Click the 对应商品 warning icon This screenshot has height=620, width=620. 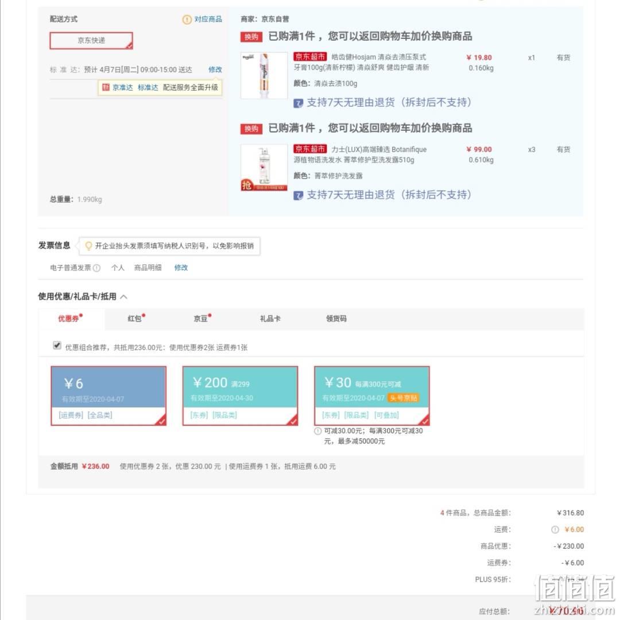187,20
